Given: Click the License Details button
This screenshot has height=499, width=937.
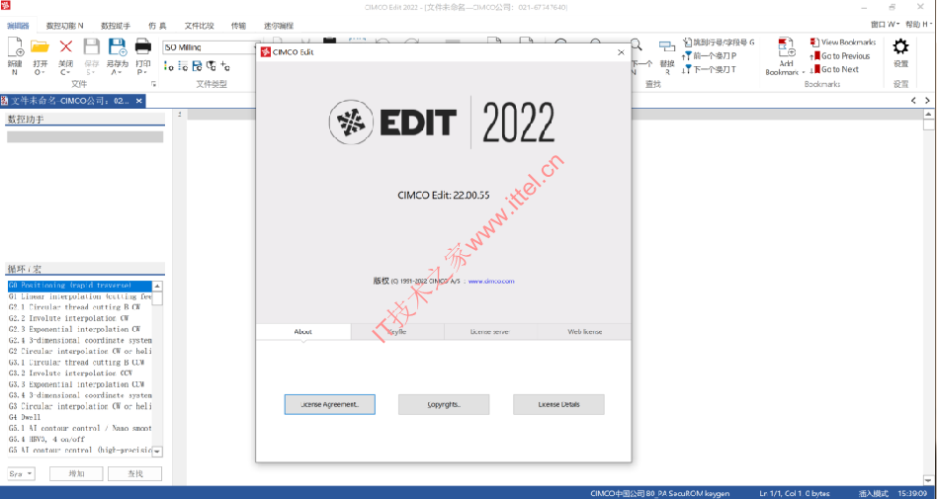Looking at the screenshot, I should [x=558, y=404].
